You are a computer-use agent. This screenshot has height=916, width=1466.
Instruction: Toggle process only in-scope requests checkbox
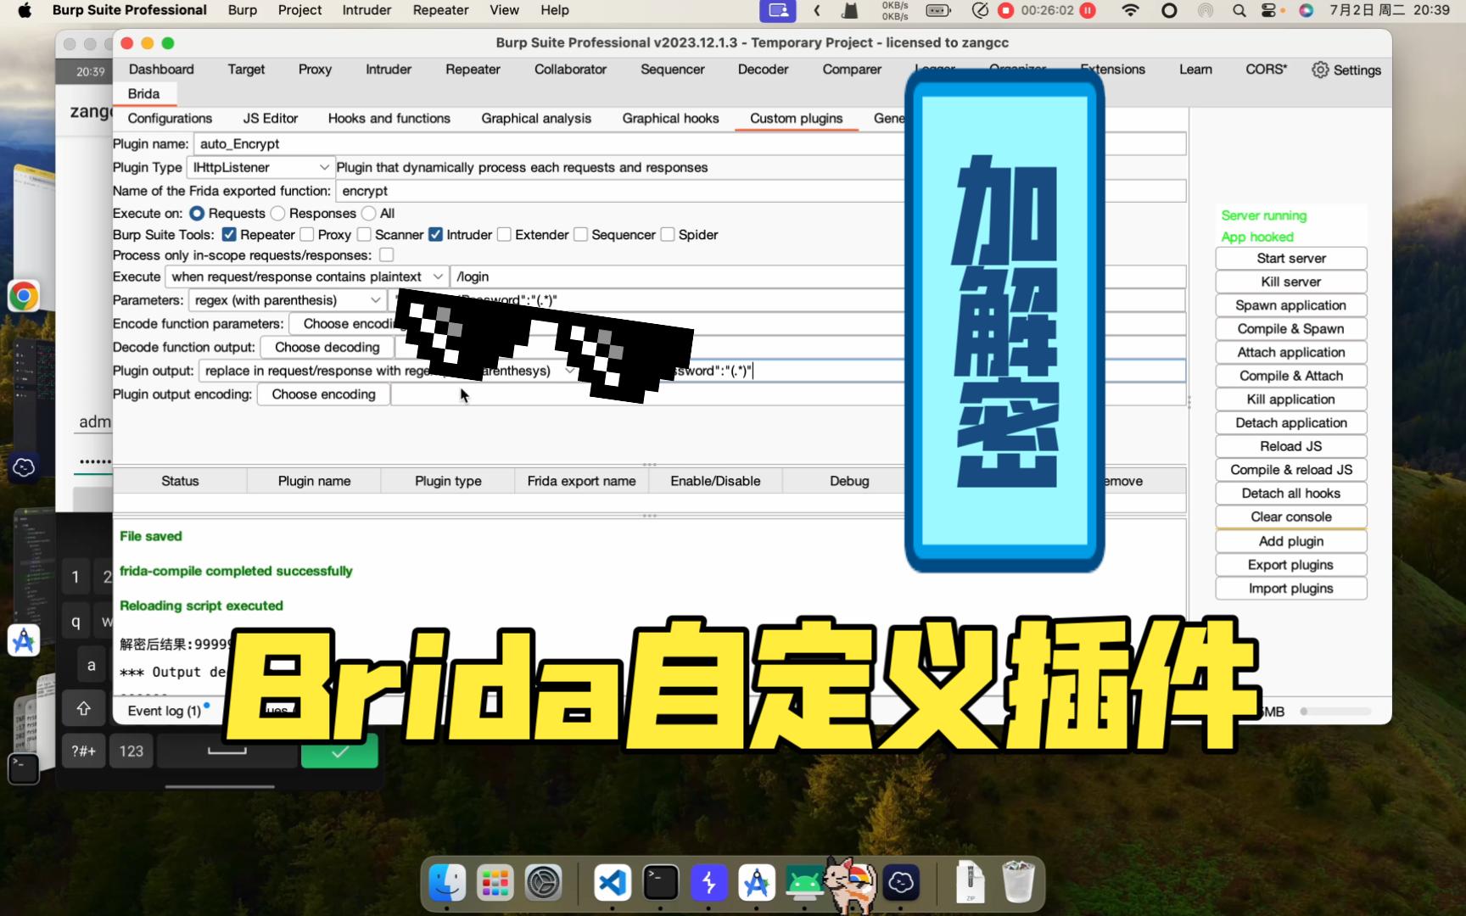pyautogui.click(x=386, y=255)
